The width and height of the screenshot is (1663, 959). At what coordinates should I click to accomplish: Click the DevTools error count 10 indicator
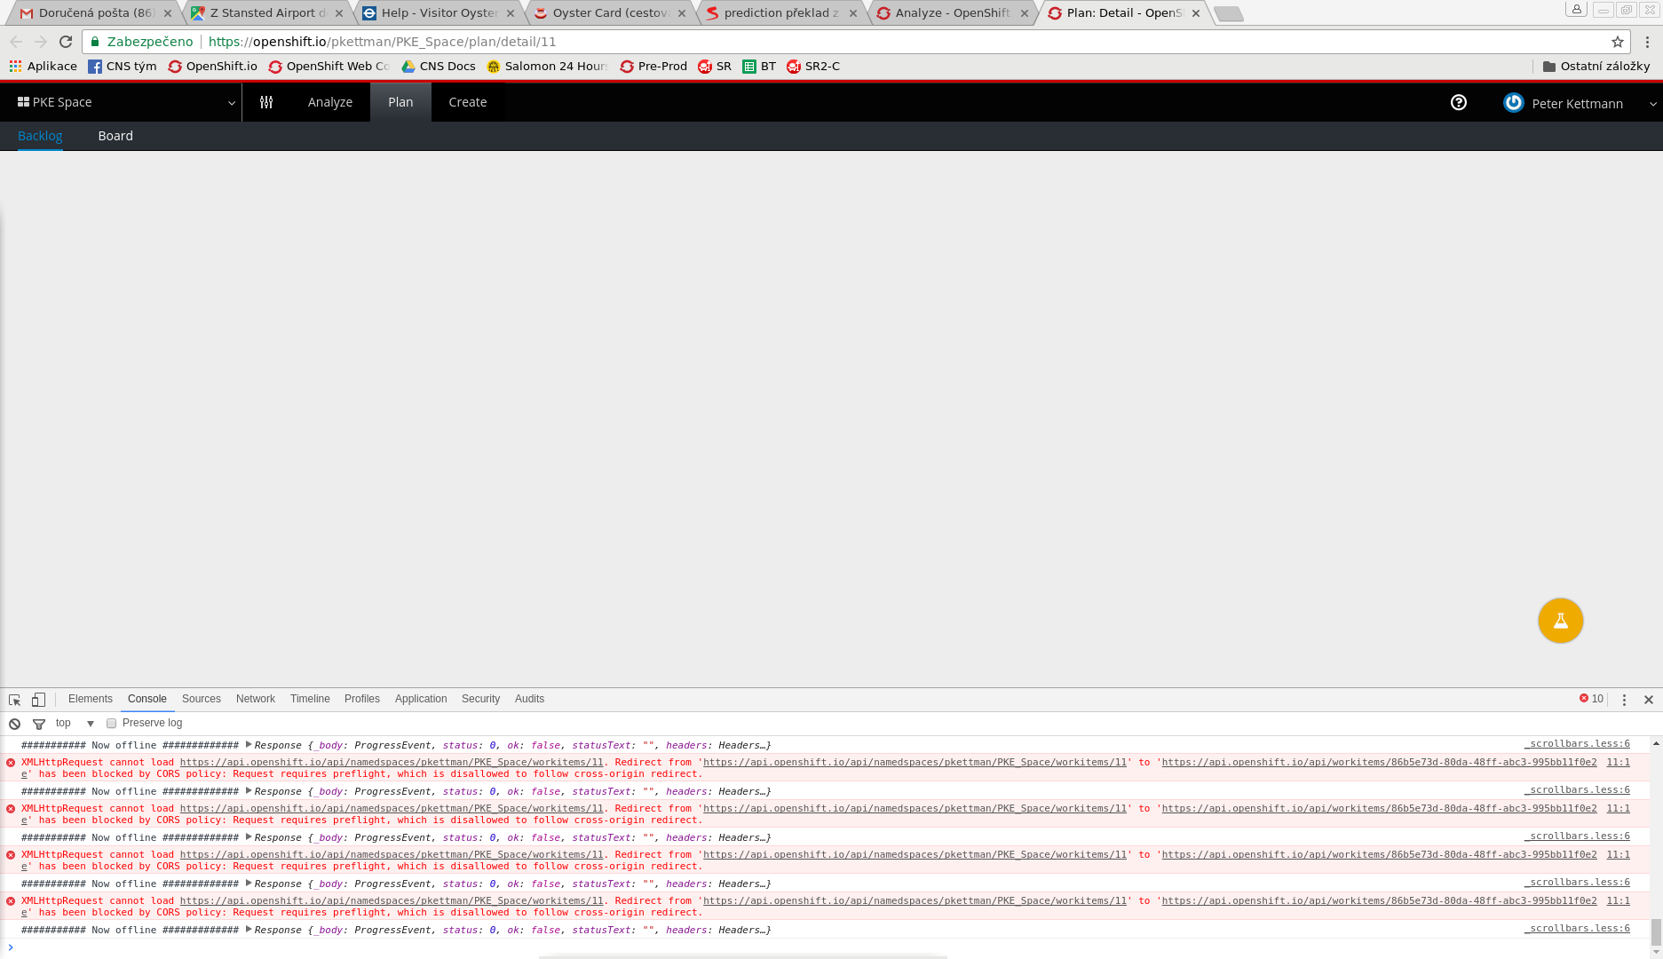tap(1591, 699)
